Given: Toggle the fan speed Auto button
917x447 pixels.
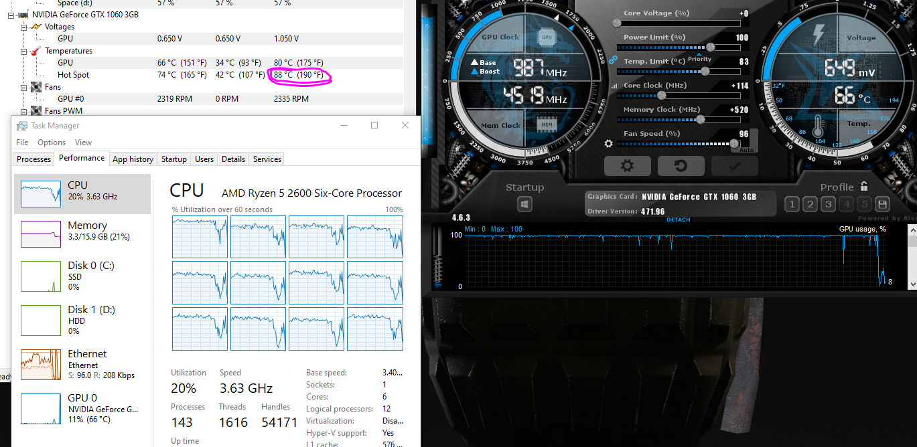Looking at the screenshot, I should [748, 149].
